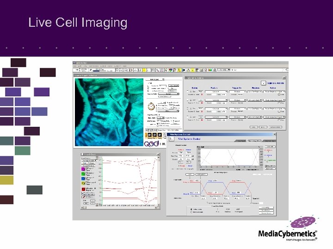Viewport: 333px width, 249px height.
Task: Open third row's Trigger On dropdown
Action: point(238,109)
